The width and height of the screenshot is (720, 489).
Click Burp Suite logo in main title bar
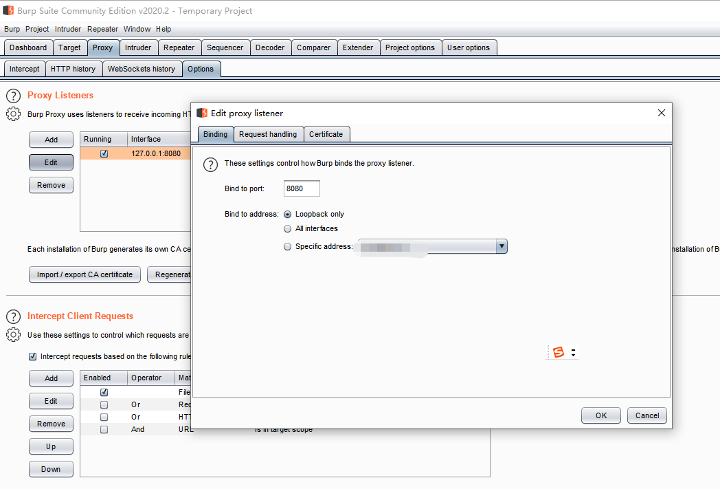point(8,10)
